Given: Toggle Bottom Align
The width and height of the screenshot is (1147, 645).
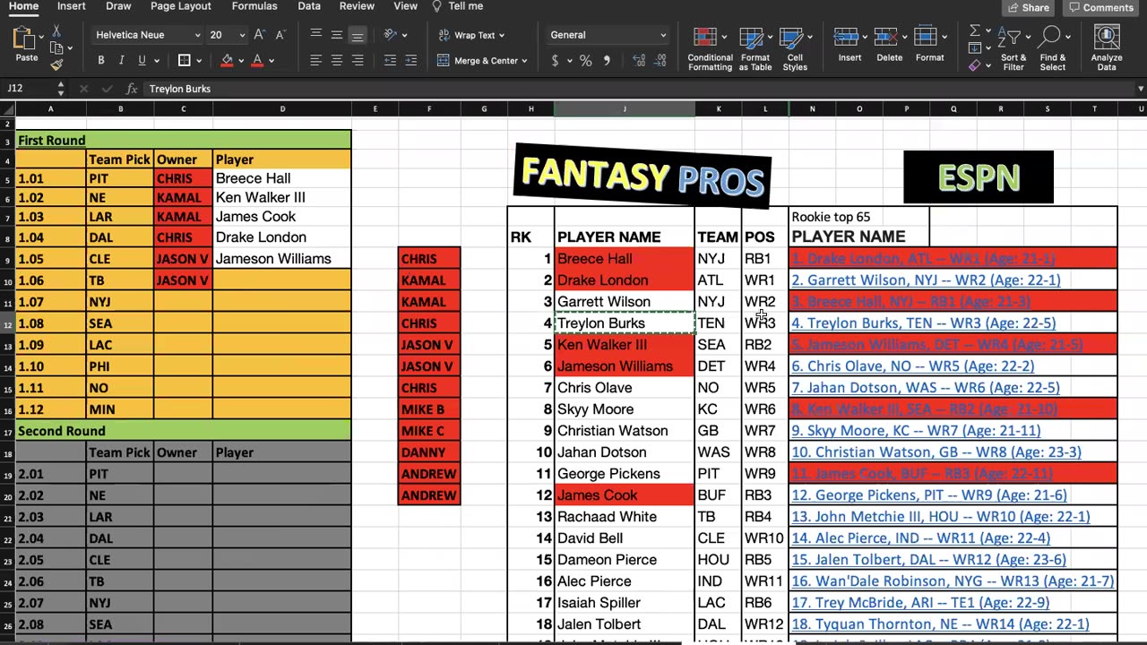Looking at the screenshot, I should 357,35.
